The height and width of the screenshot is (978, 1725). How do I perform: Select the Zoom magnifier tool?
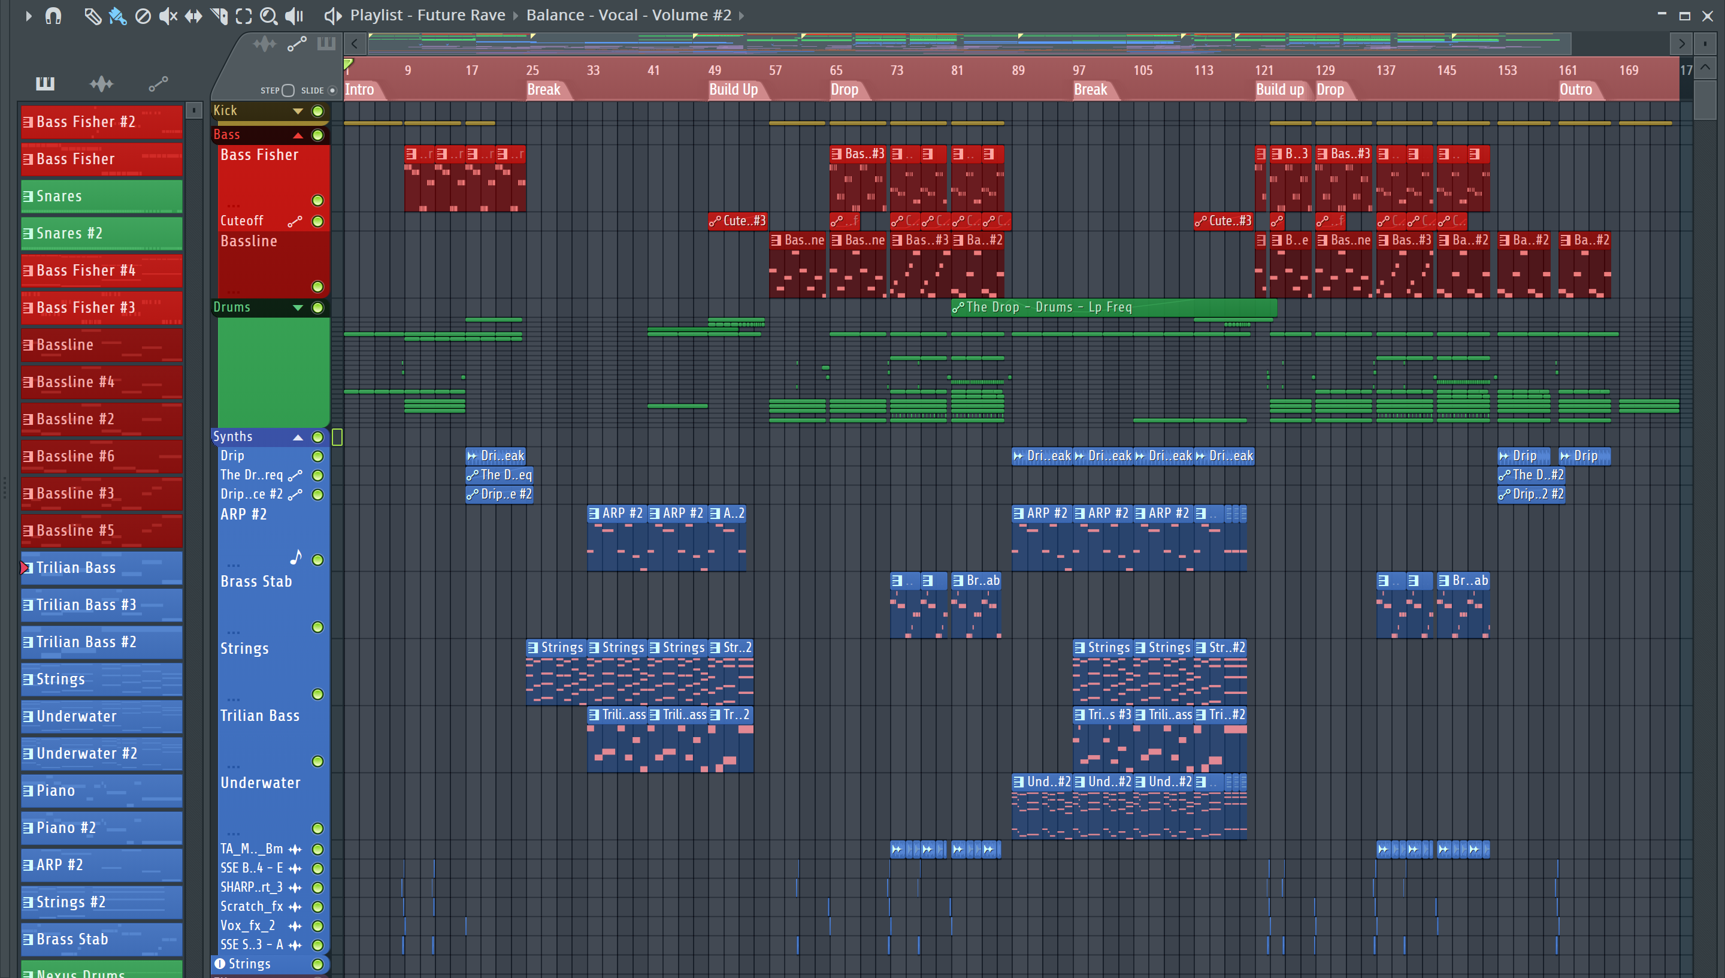click(268, 16)
